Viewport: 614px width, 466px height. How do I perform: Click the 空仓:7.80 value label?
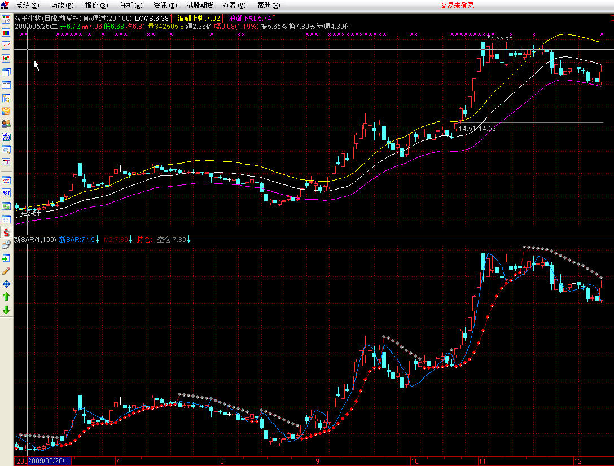tap(172, 240)
